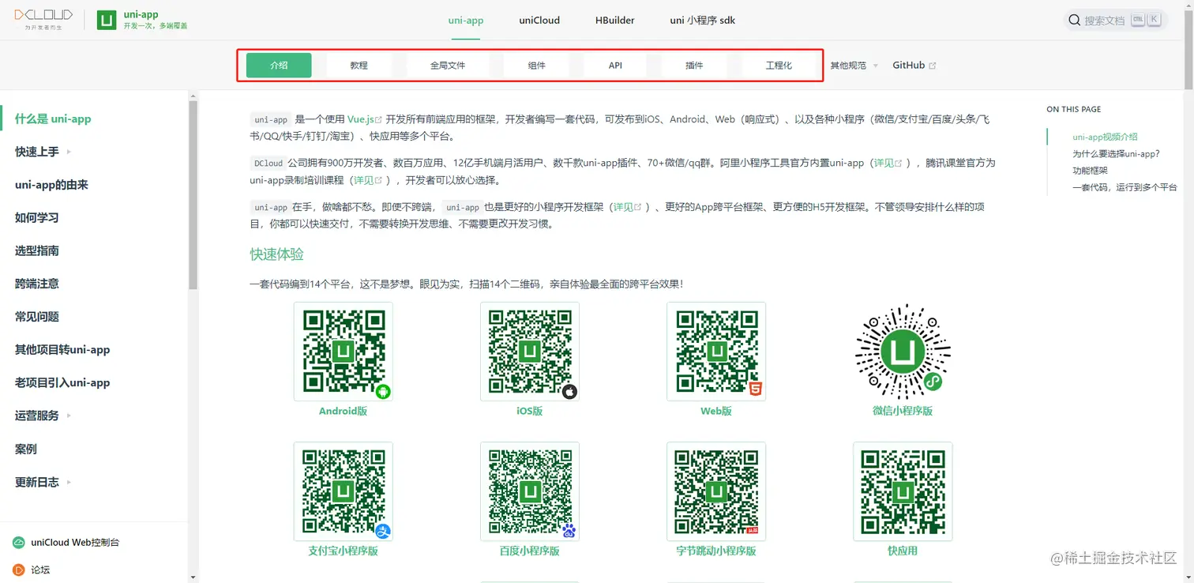
Task: Open the 论坛 link
Action: point(40,570)
